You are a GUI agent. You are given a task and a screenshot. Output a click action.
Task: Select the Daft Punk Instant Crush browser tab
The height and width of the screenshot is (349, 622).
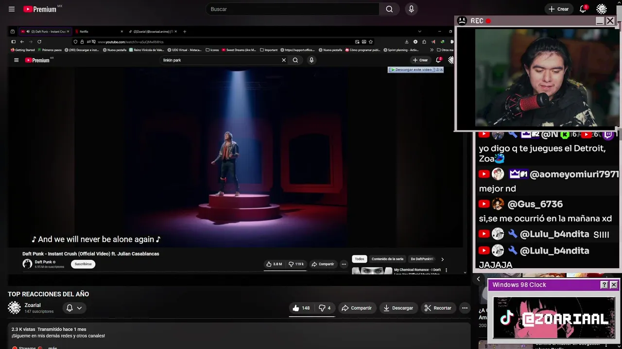(45, 32)
